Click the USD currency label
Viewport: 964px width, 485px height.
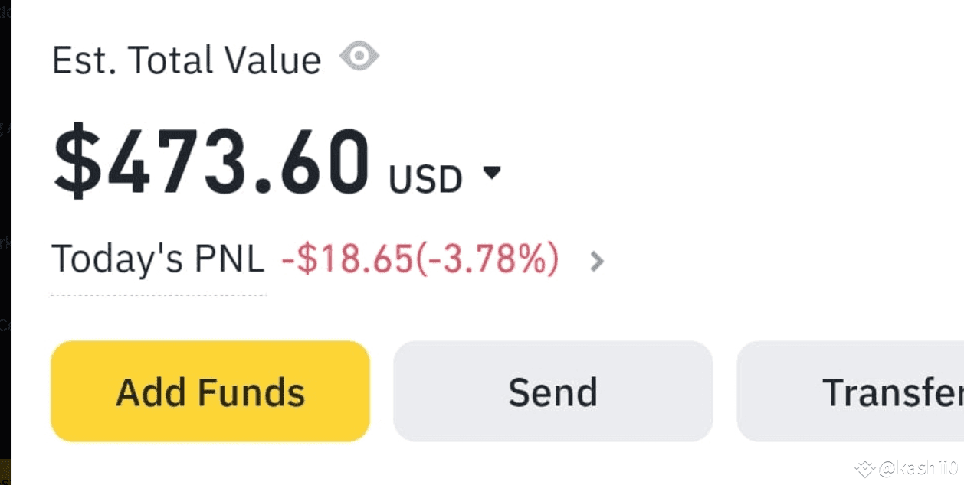tap(425, 179)
